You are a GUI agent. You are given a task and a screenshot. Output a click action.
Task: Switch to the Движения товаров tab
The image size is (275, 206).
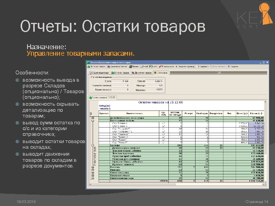142,73
